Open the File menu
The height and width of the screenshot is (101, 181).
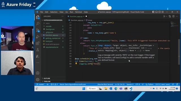42,12
